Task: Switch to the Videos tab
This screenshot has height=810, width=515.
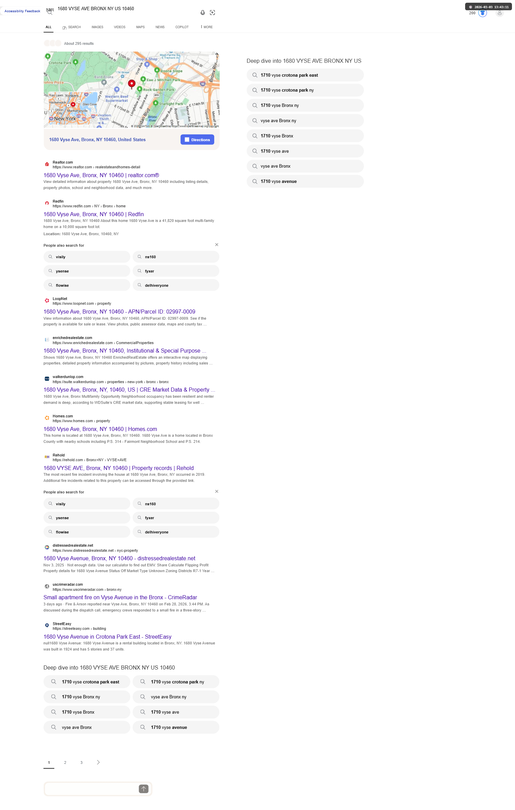Action: pos(119,27)
